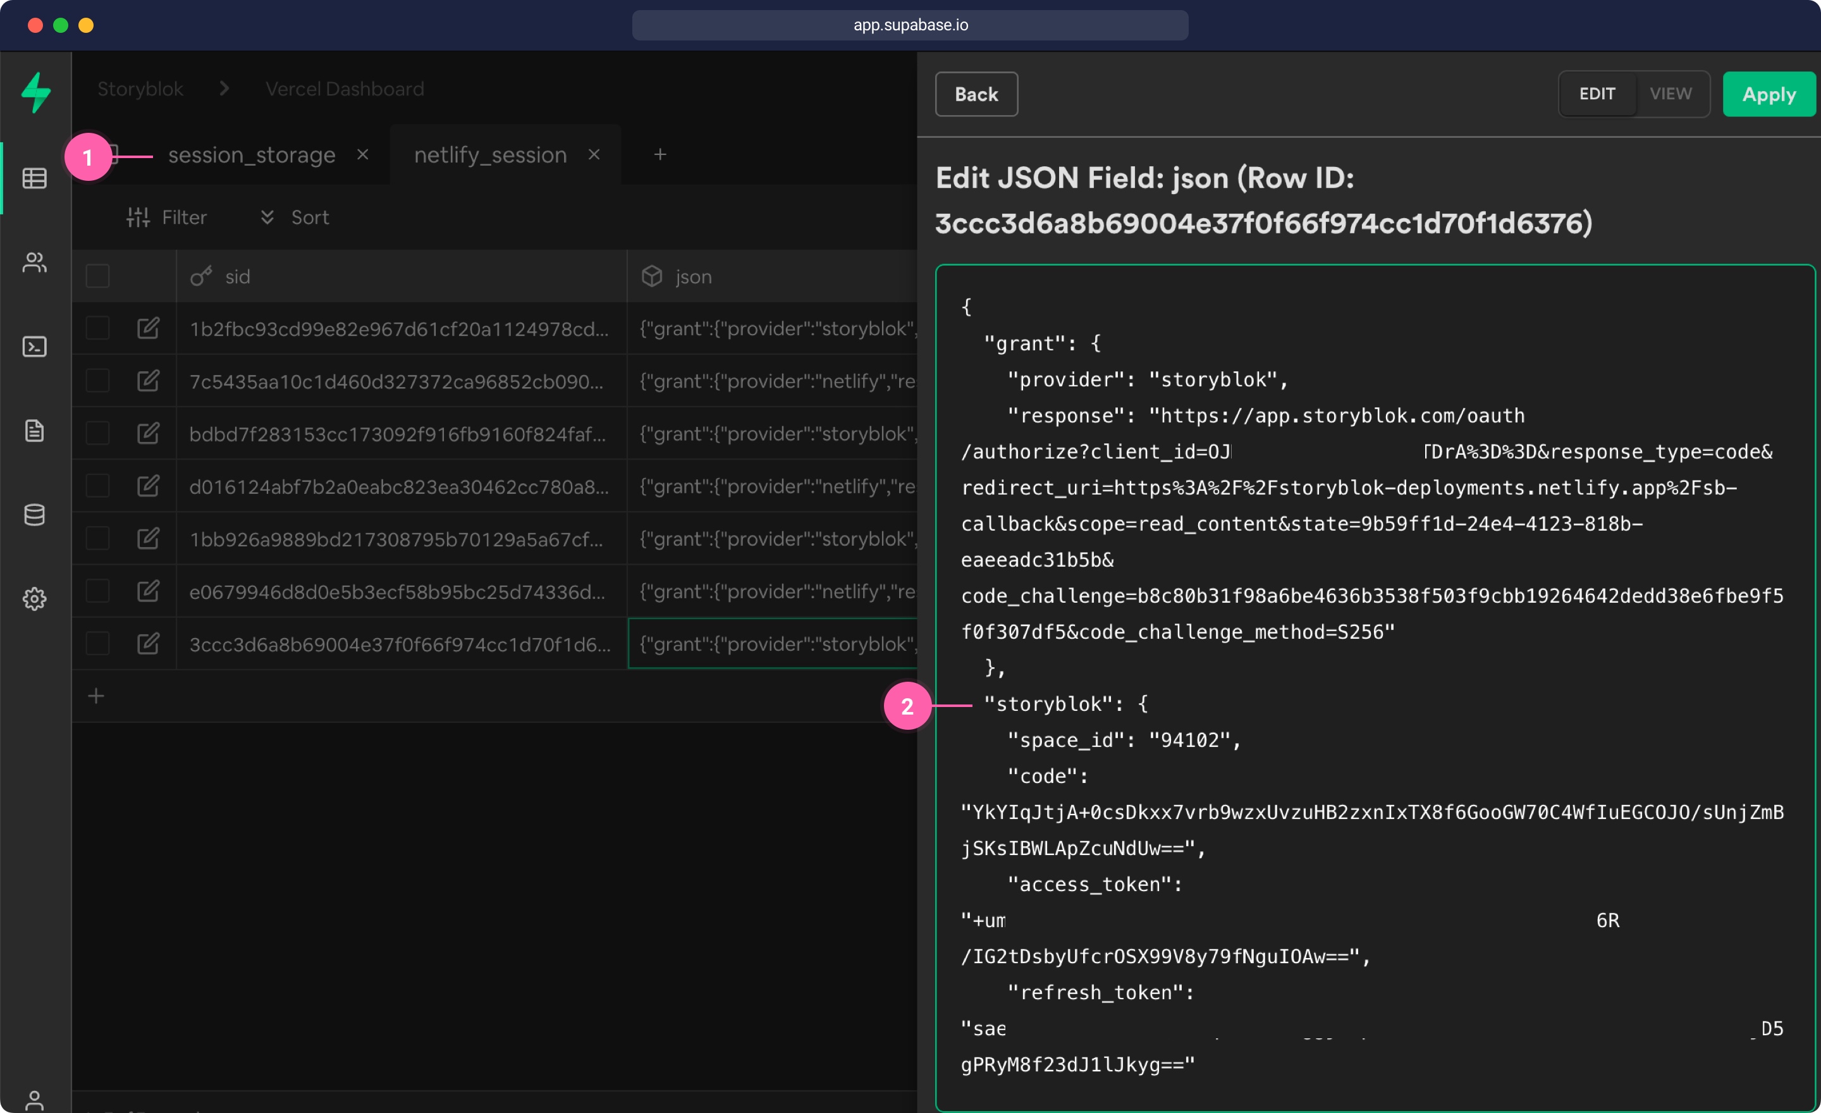Select sid cell e0679946d8d0e5b3ecf58b95bc25d74336d...
This screenshot has height=1113, width=1821.
[402, 591]
